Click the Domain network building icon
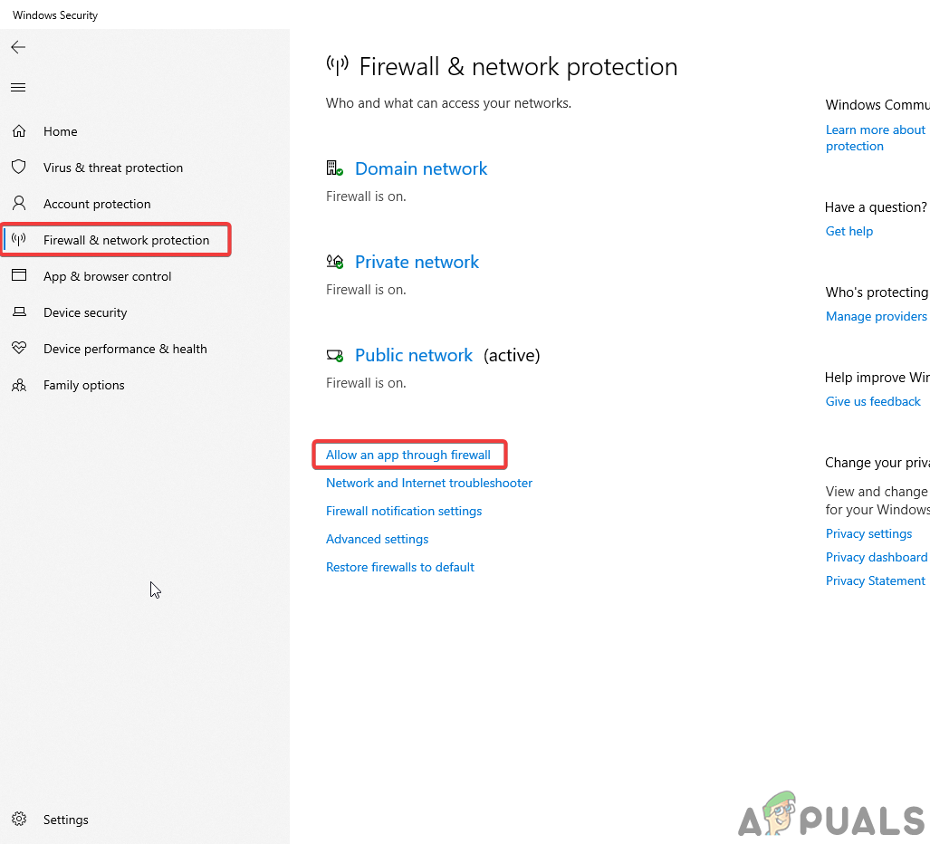Image resolution: width=930 pixels, height=844 pixels. point(333,168)
